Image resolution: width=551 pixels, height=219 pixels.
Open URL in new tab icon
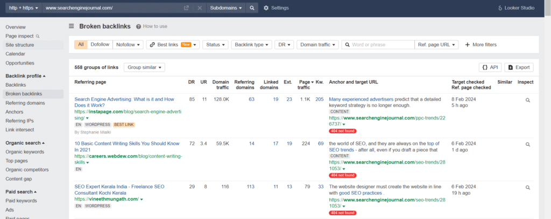(x=187, y=8)
